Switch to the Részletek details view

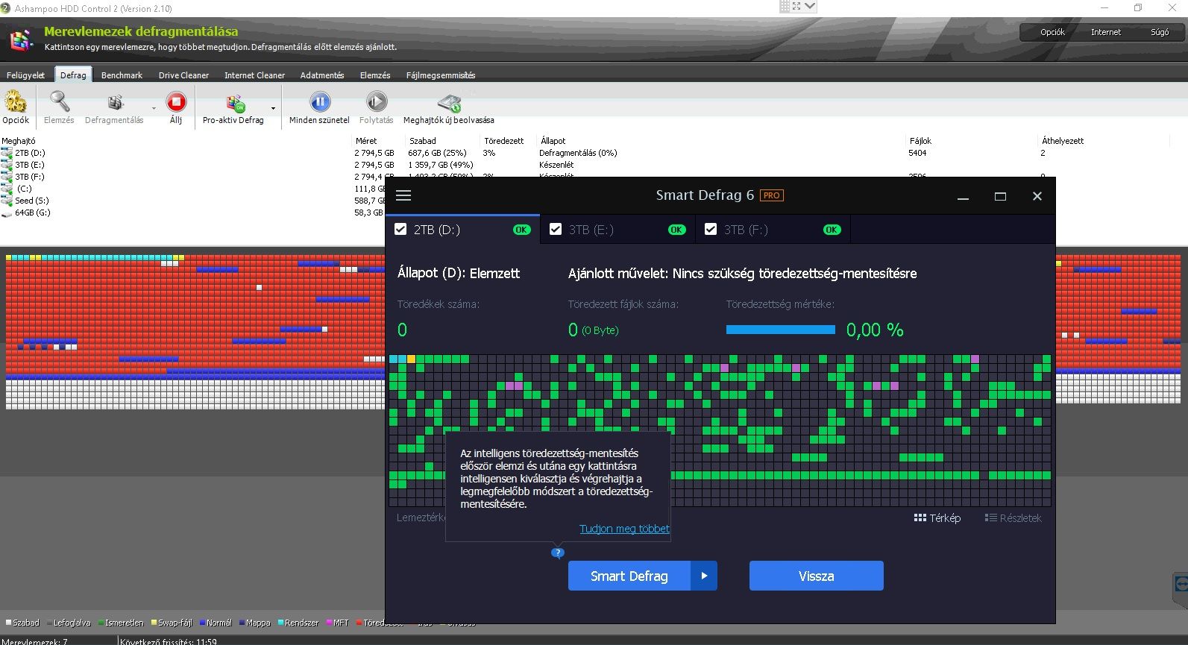[1013, 517]
